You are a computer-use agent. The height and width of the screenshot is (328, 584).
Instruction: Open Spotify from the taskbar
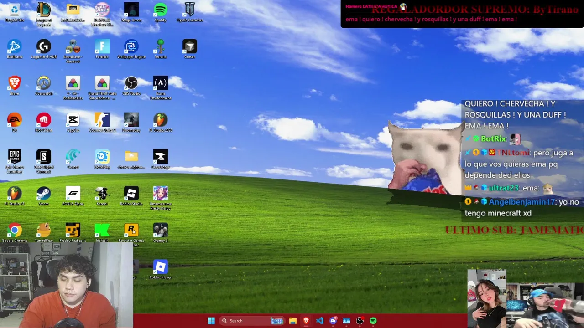click(x=373, y=321)
